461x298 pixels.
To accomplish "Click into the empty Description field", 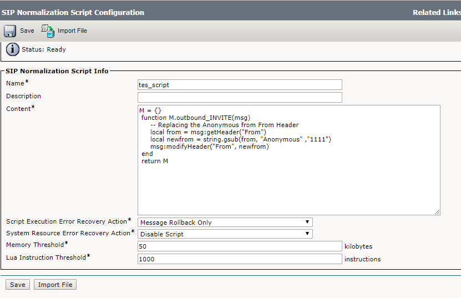I will [x=240, y=97].
